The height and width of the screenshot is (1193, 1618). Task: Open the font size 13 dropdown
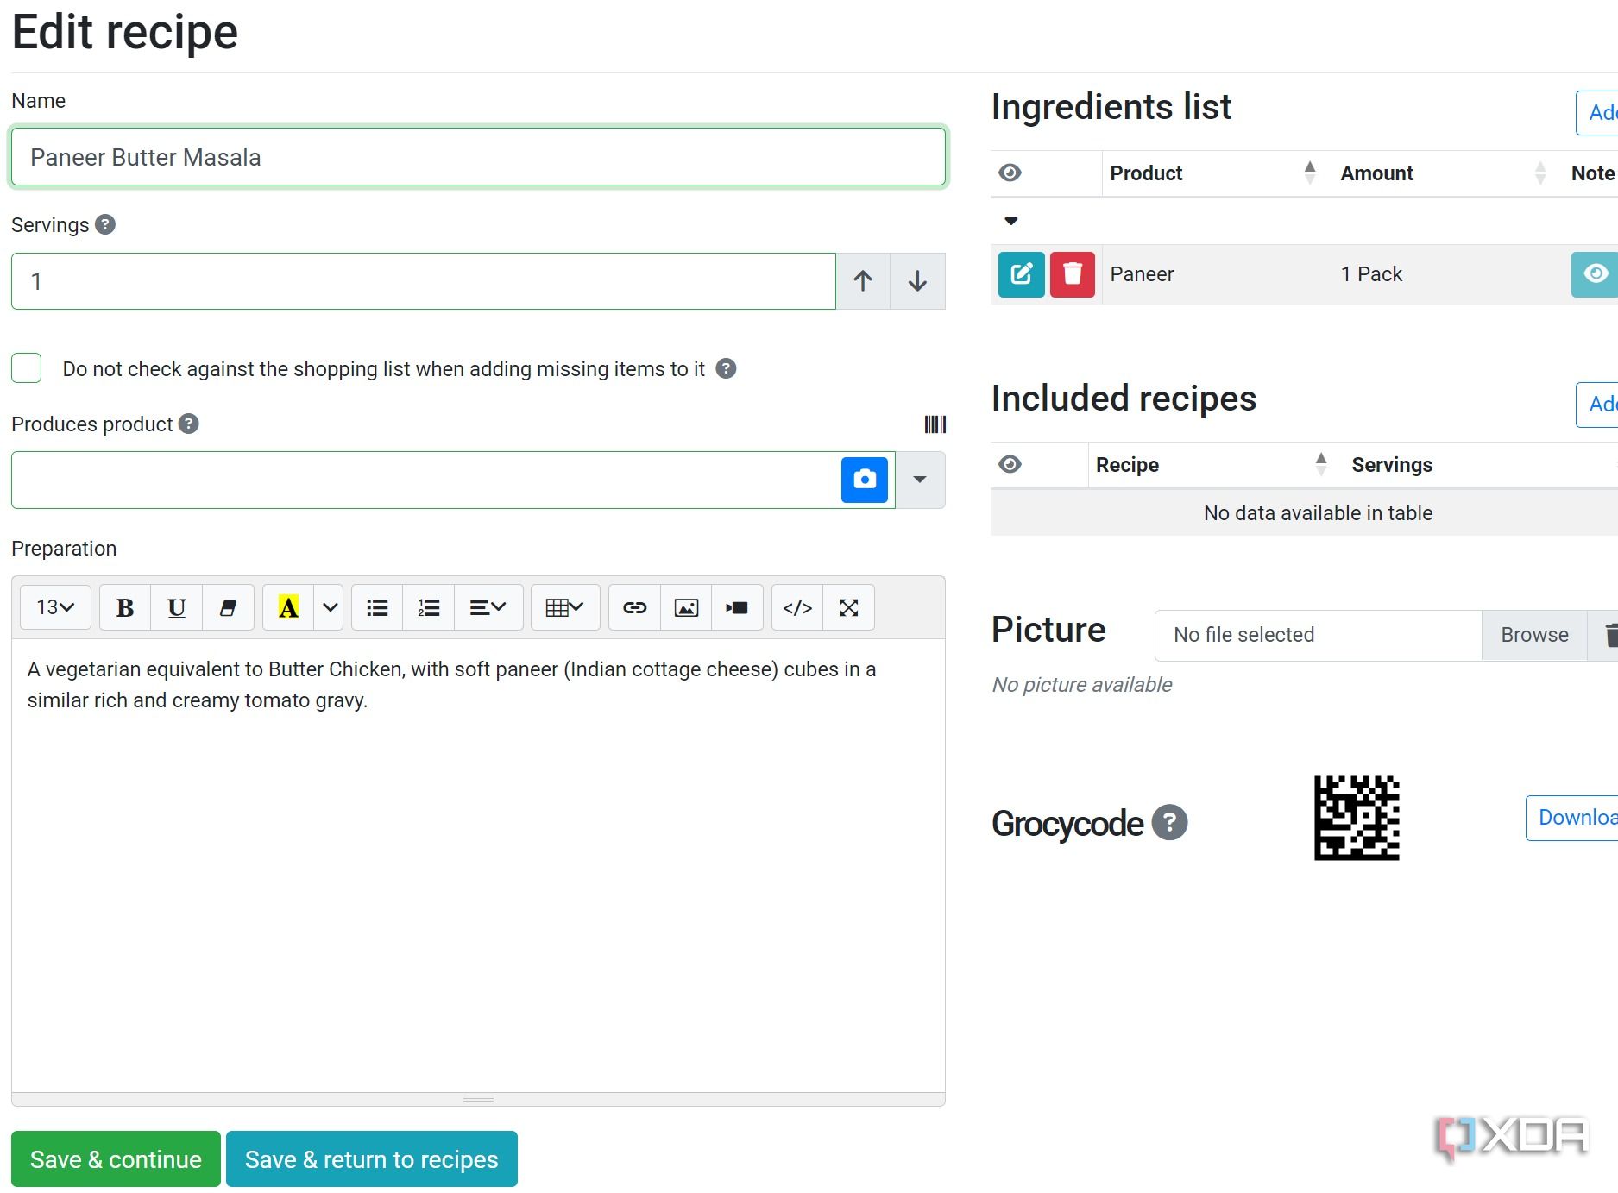pyautogui.click(x=55, y=608)
